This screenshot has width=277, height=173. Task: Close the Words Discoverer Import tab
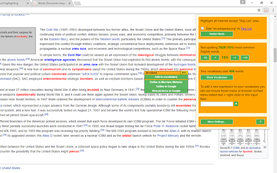click(x=69, y=3)
